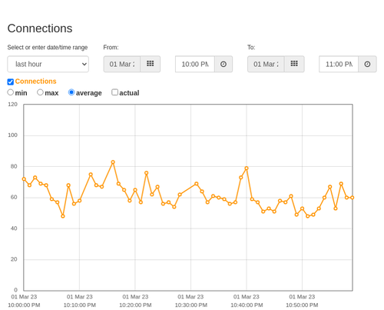384x310 pixels.
Task: Click the From date field '01 Mar'
Action: (x=122, y=64)
